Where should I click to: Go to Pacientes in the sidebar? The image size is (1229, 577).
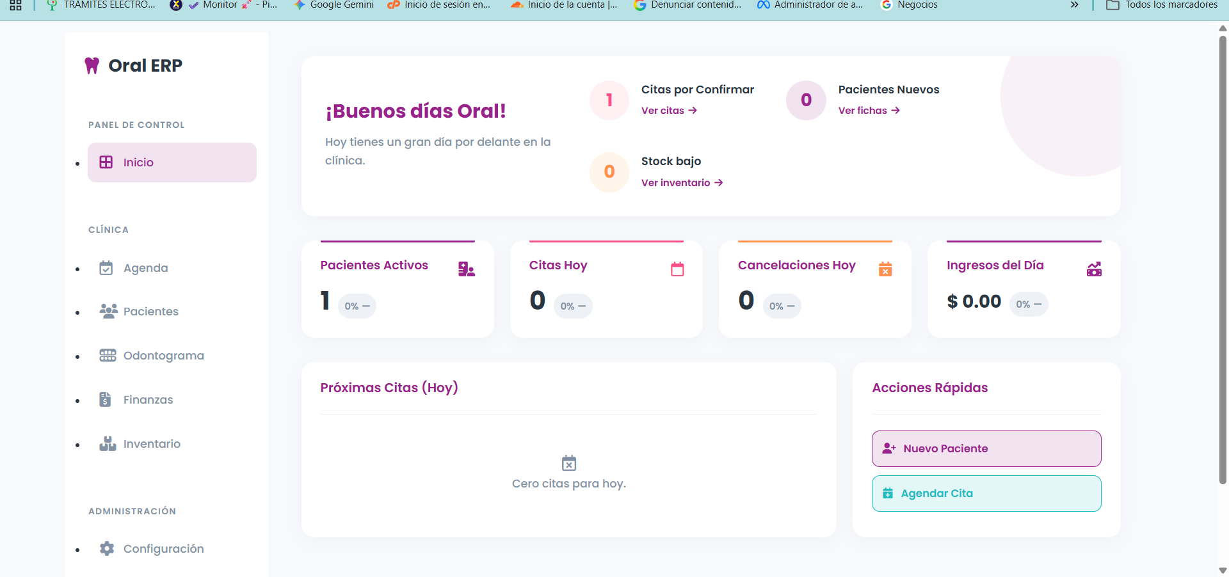click(150, 312)
